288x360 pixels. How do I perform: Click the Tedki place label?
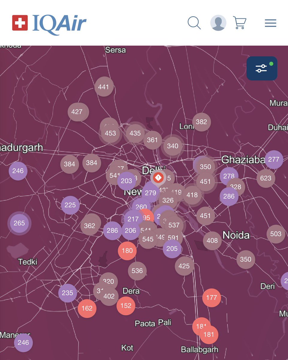click(x=28, y=262)
